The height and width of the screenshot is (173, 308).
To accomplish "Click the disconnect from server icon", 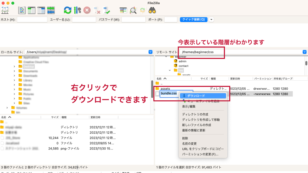I will (x=97, y=10).
